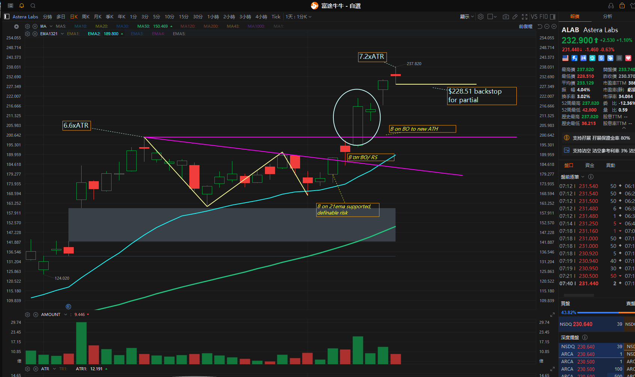This screenshot has width=635, height=377.
Task: Open EMA1321 indicator settings gear
Action: click(27, 34)
